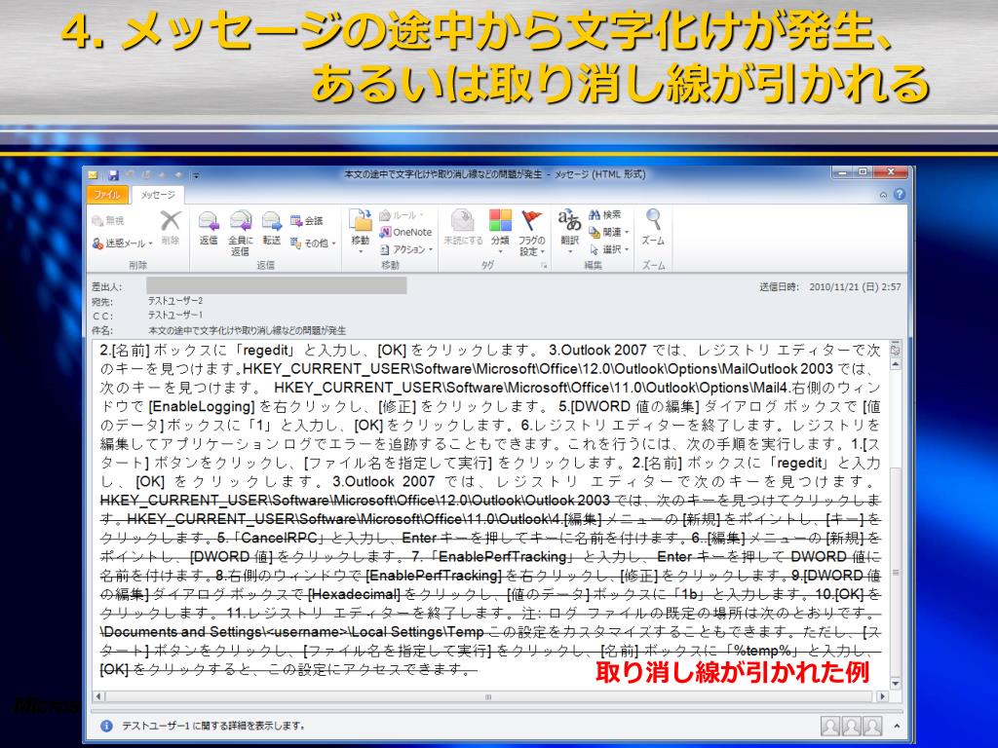Click the icon at the top of the message scrollbar
The image size is (998, 748).
click(896, 350)
